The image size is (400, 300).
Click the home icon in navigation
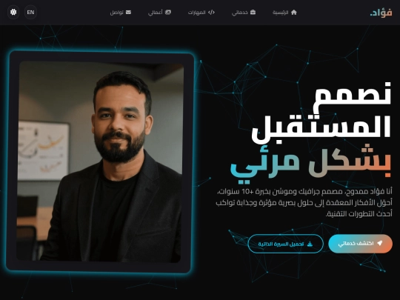tap(294, 13)
